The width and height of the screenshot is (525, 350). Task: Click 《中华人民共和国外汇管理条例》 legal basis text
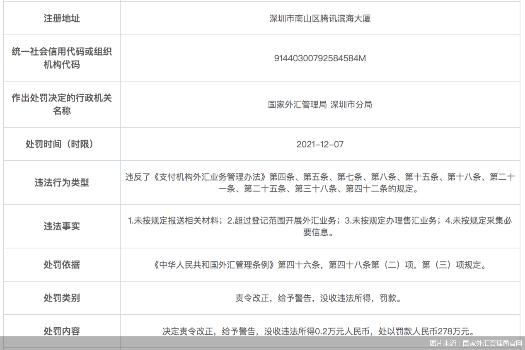[214, 265]
